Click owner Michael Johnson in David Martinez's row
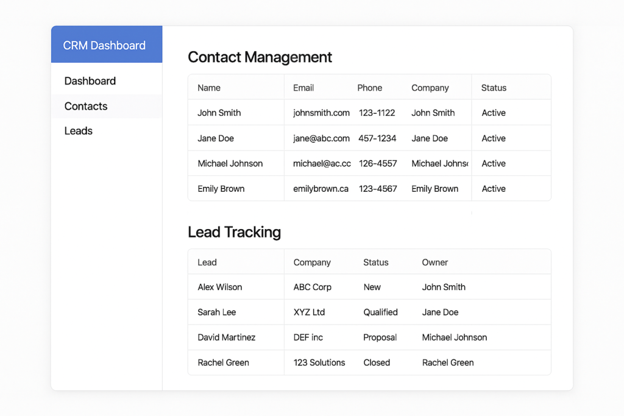The image size is (624, 416). pos(455,337)
